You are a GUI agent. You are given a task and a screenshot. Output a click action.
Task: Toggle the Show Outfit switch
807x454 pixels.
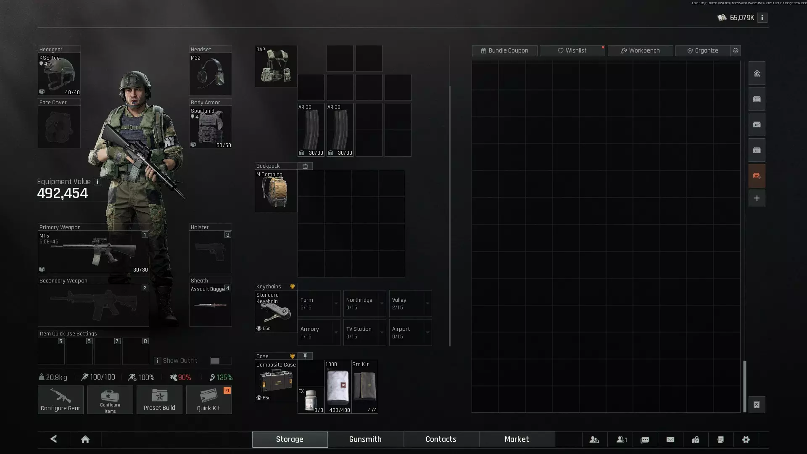220,361
